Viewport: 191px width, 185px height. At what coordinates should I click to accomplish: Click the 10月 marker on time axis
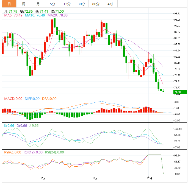(42, 178)
